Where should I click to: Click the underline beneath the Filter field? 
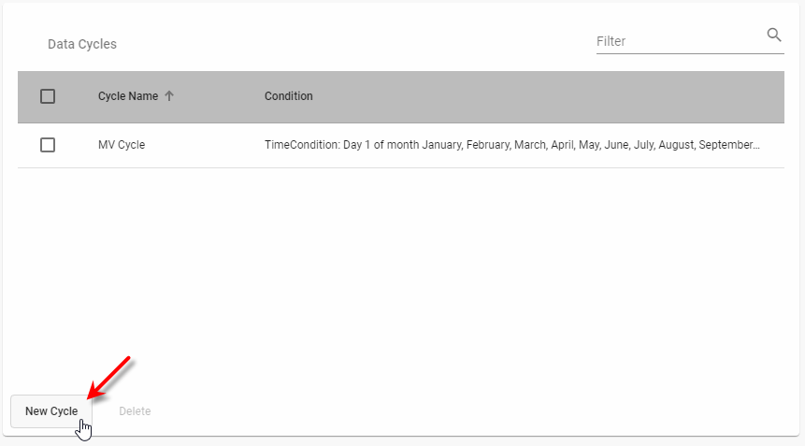click(689, 53)
